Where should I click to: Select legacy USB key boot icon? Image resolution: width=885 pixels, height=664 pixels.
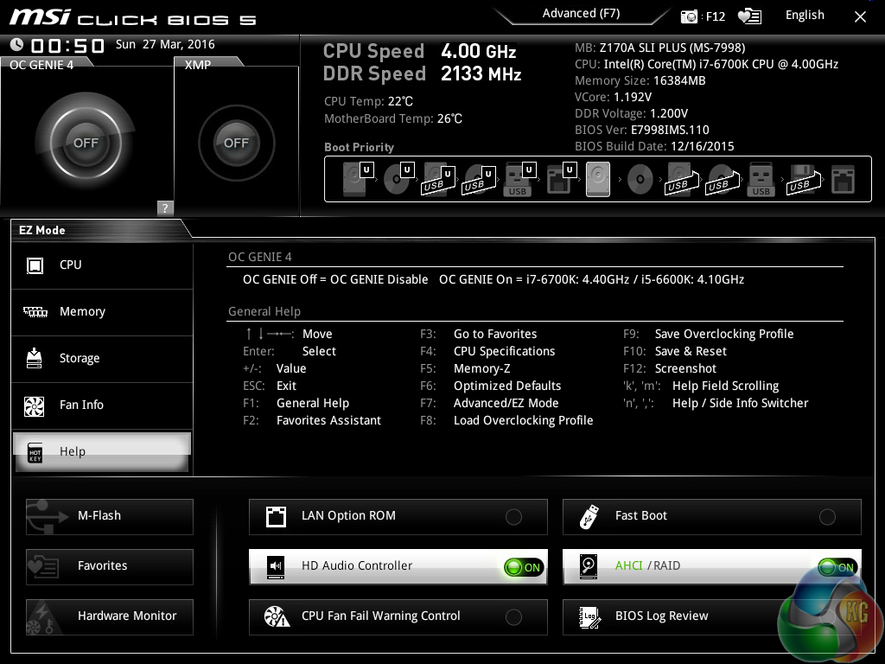click(x=761, y=180)
